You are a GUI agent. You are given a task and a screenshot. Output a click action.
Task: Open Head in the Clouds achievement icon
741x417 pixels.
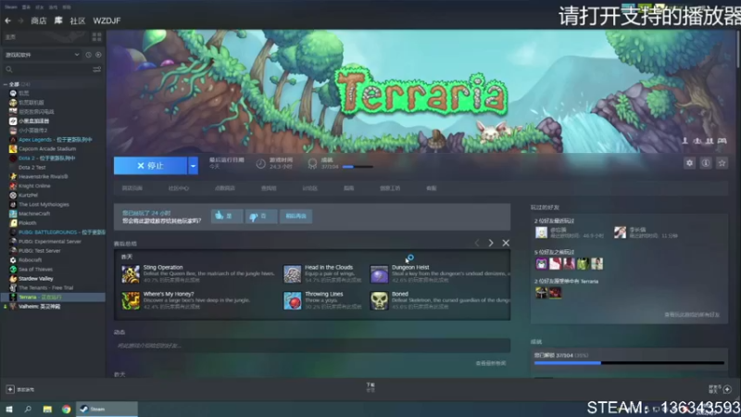point(292,274)
